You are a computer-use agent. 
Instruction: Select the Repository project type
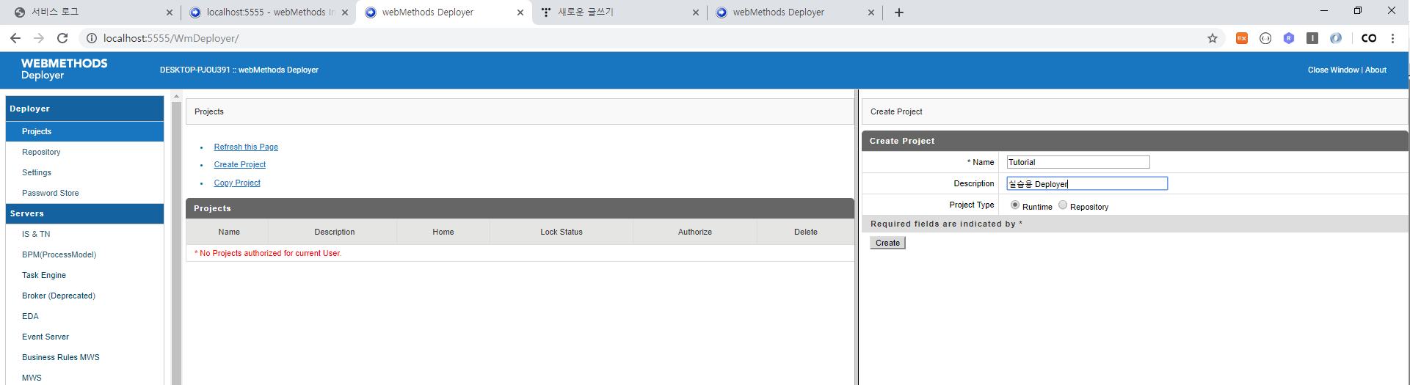tap(1063, 205)
